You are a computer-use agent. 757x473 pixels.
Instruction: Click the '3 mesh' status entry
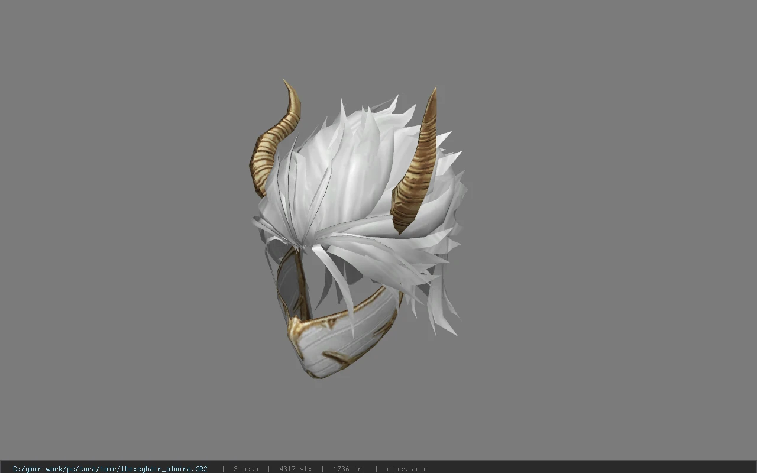click(x=245, y=469)
